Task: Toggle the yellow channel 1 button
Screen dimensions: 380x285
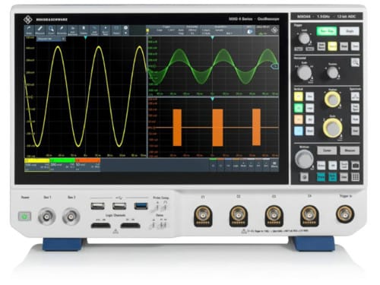Action: point(299,97)
